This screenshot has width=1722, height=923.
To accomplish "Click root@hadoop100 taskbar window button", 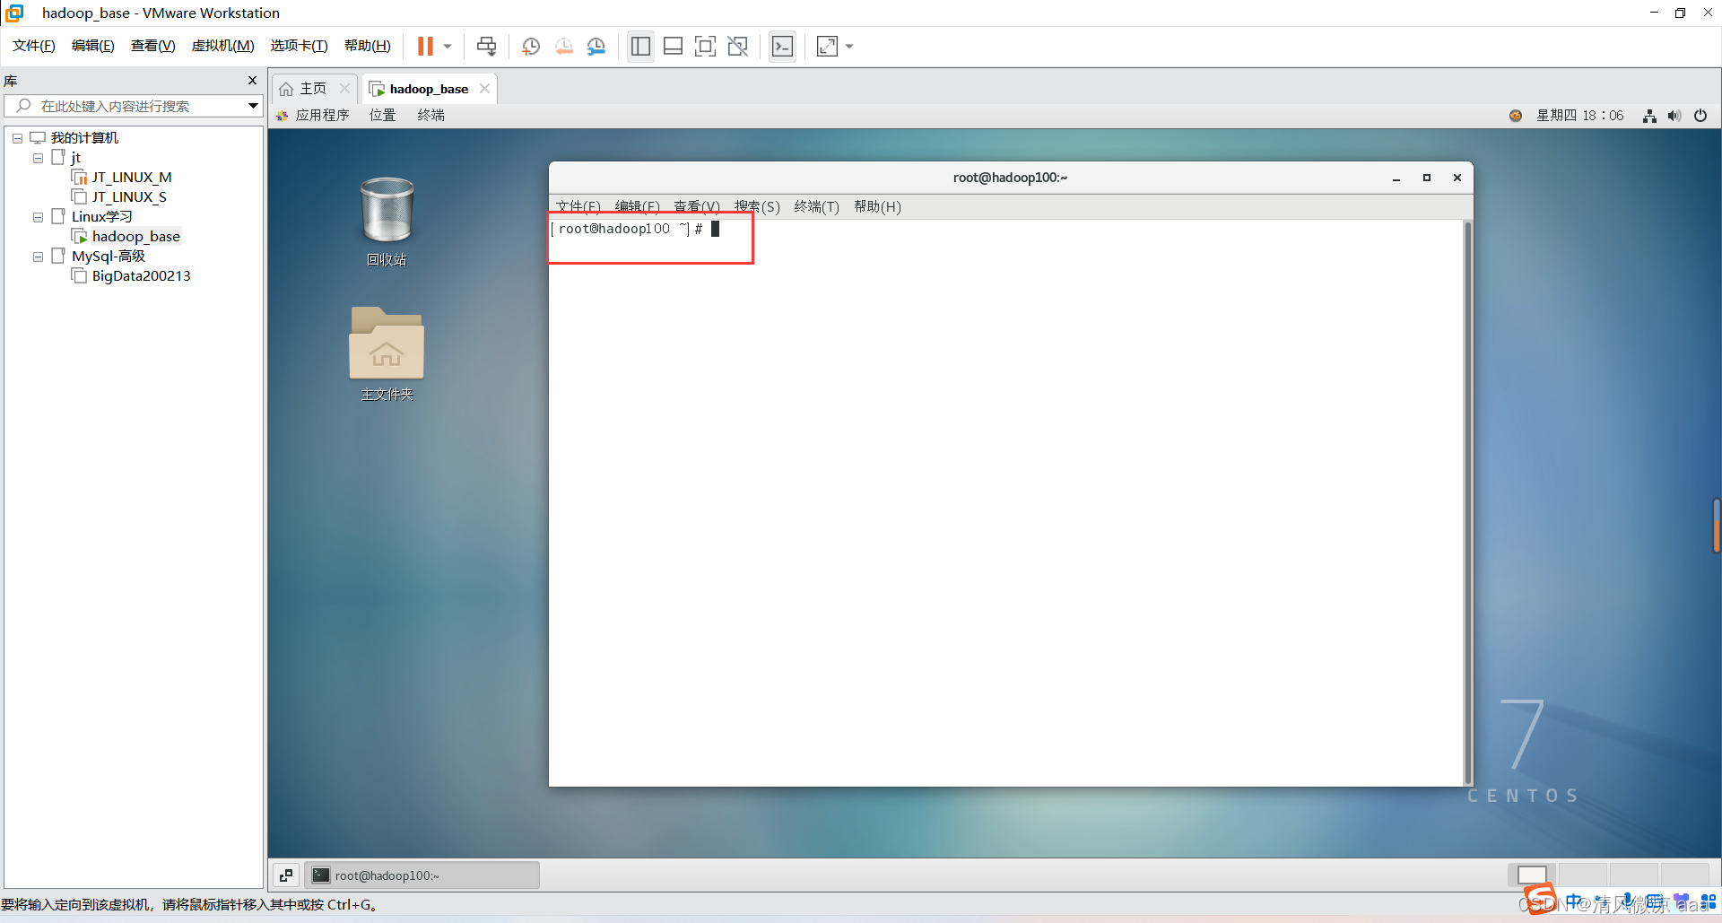I will click(x=422, y=875).
